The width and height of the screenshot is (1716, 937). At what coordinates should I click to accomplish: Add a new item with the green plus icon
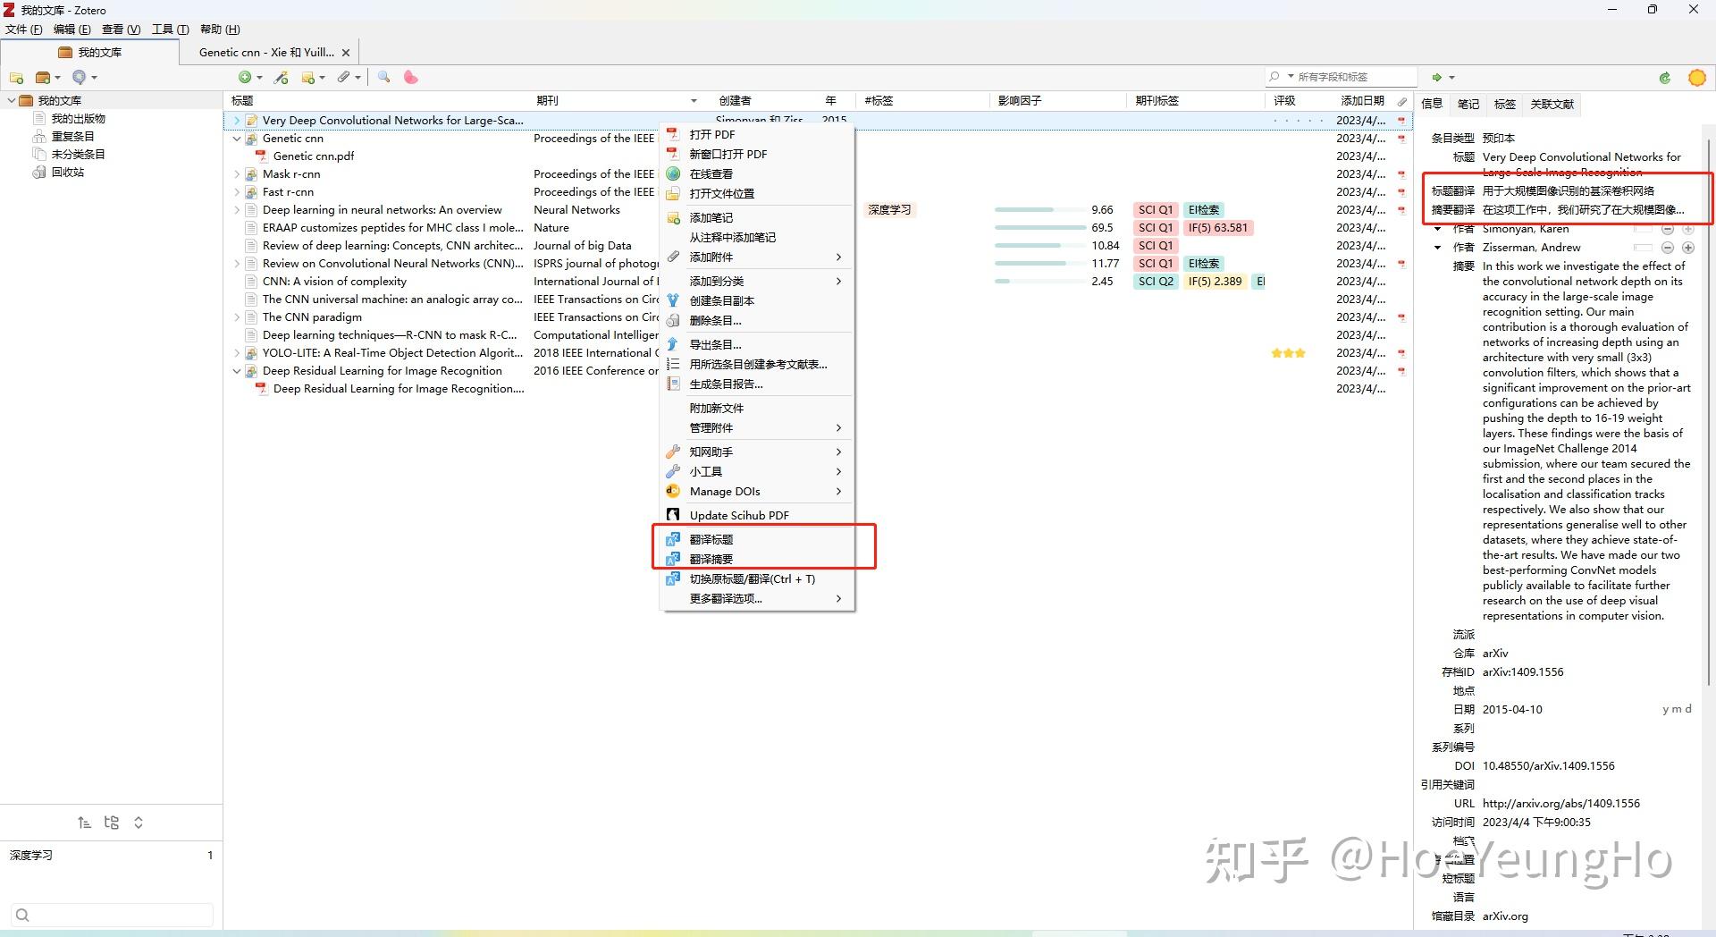coord(244,78)
